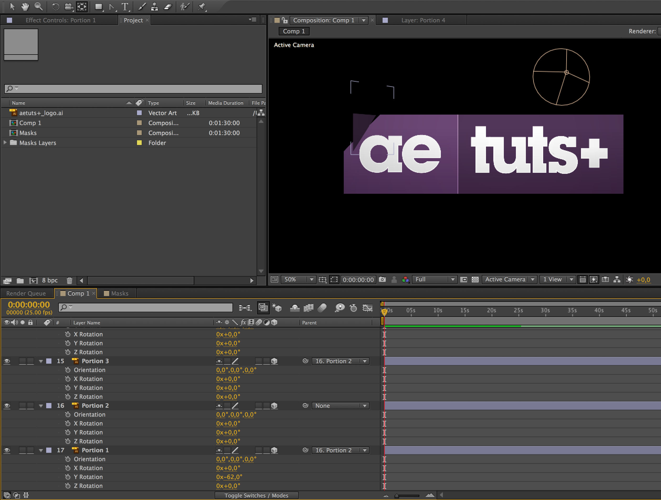Open the Brainstorm icon in timeline
The width and height of the screenshot is (661, 500).
(x=340, y=308)
